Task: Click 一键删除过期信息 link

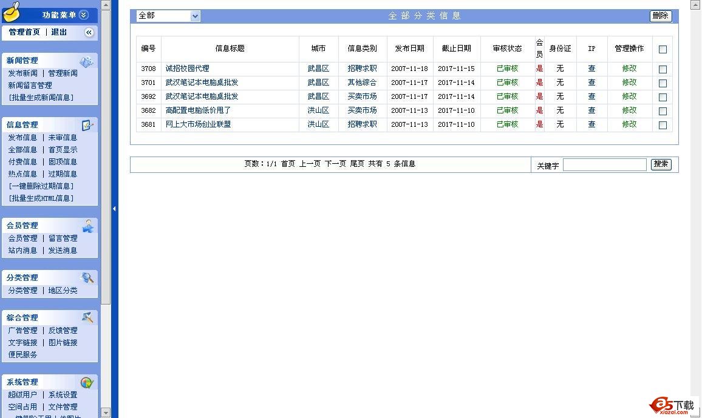Action: [x=41, y=186]
